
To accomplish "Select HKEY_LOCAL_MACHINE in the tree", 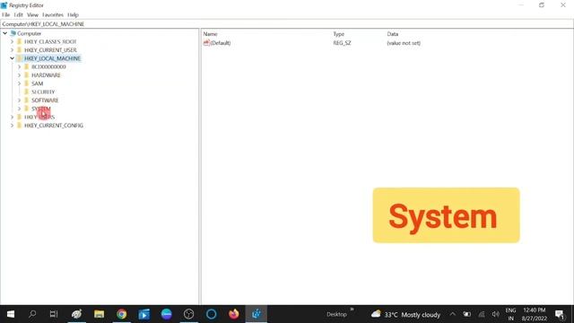I will pyautogui.click(x=52, y=58).
